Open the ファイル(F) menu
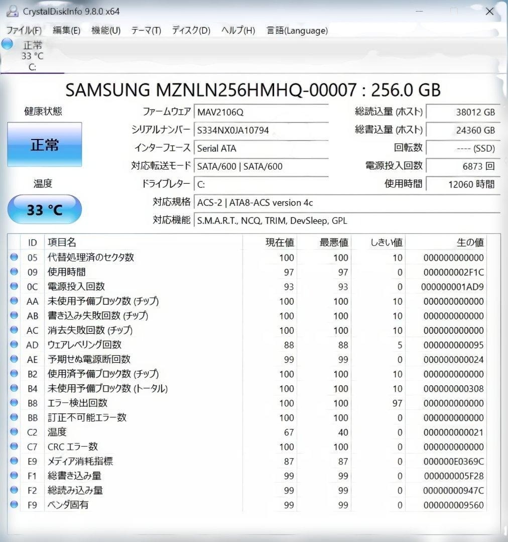 click(x=24, y=31)
